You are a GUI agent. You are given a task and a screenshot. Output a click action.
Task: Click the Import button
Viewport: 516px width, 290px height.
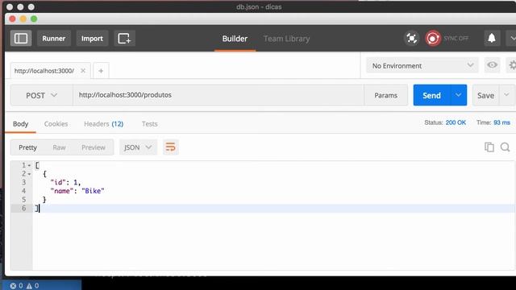92,39
